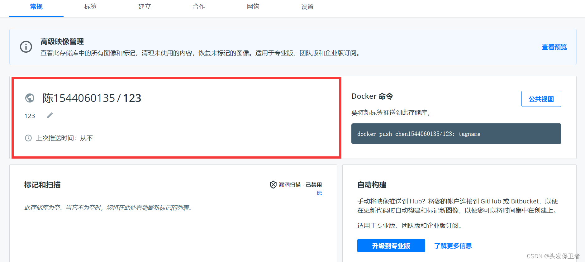Open the 设置 tab
The image size is (585, 262).
(307, 7)
